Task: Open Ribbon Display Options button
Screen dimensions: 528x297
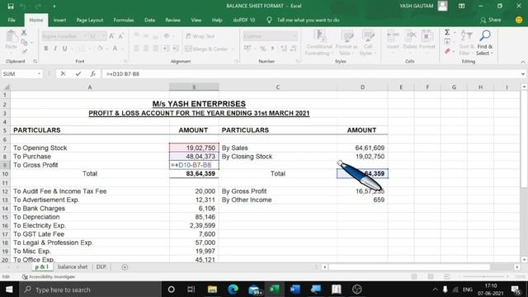Action: coord(461,6)
